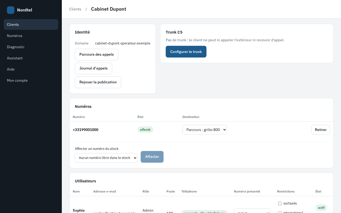
Task: Click the Rôle column header
Action: point(146,191)
